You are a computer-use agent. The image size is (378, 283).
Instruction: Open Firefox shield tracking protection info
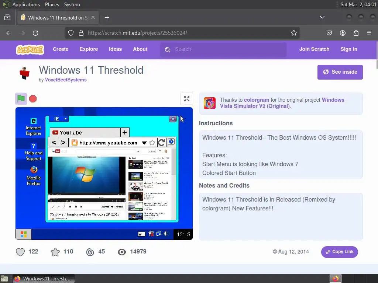(71, 33)
